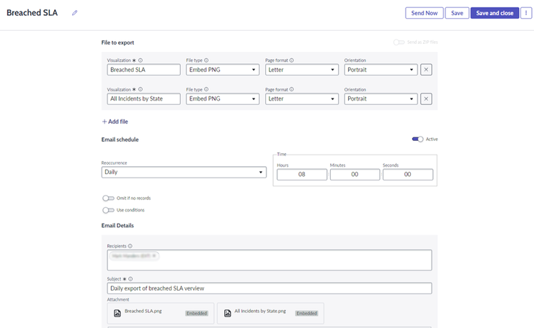Click Embedded badge on All Incidents by State.png
Viewport: 534px width, 328px height.
(x=306, y=313)
